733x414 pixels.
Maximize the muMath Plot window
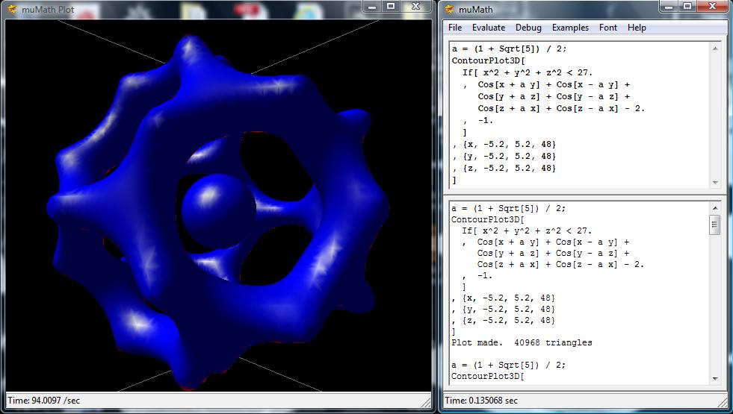click(x=391, y=6)
